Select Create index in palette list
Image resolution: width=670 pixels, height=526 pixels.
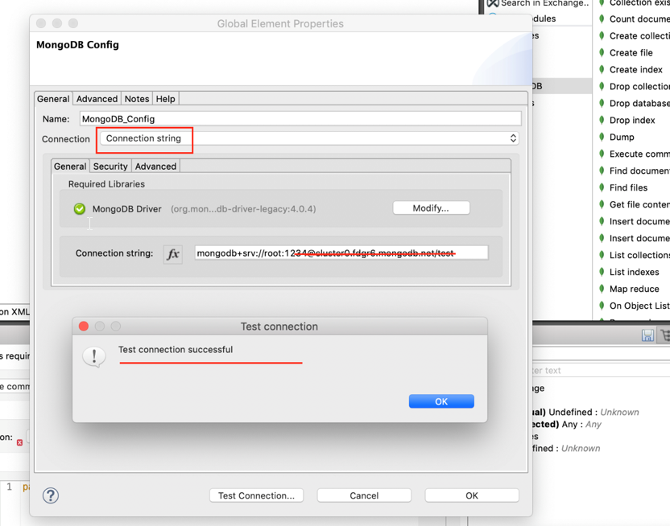[x=635, y=69]
